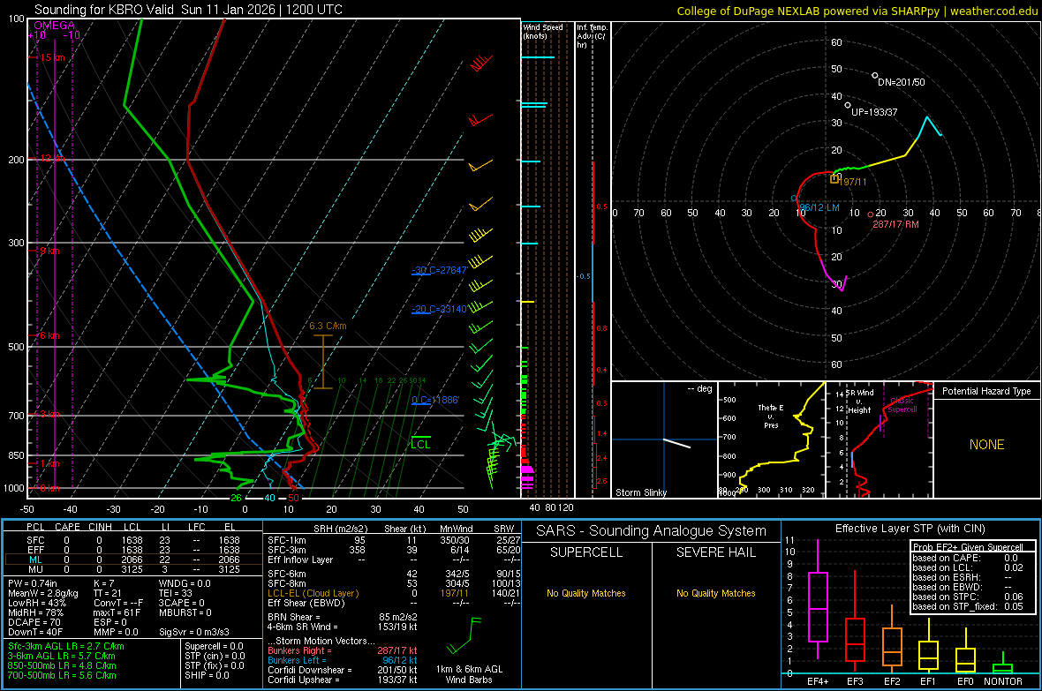The image size is (1042, 691).
Task: Click the 'Sfc-3km AGL LR = 2.7 C/km' line
Action: 66,646
